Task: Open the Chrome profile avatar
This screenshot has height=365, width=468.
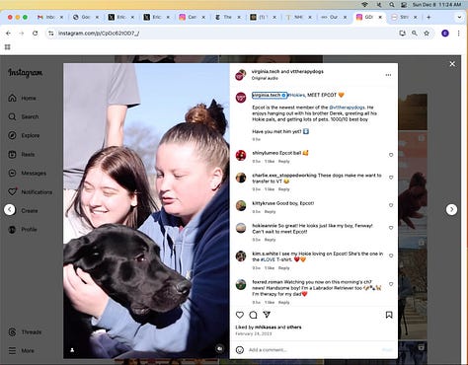Action: (445, 34)
